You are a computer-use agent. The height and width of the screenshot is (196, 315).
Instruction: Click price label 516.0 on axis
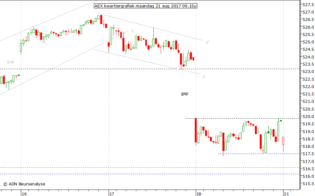point(308,176)
